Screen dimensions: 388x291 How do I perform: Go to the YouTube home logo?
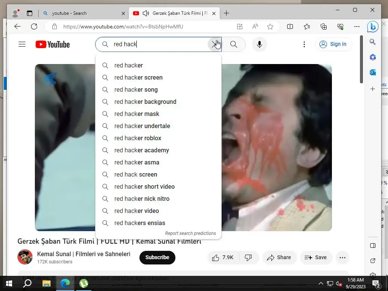53,45
